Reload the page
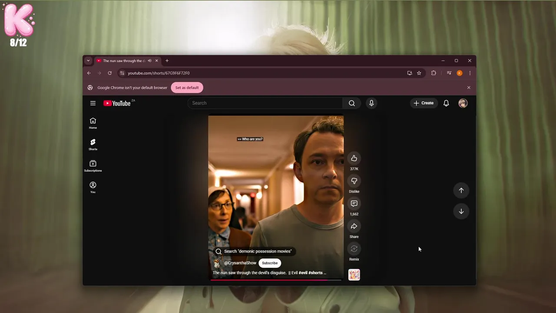 tap(109, 73)
